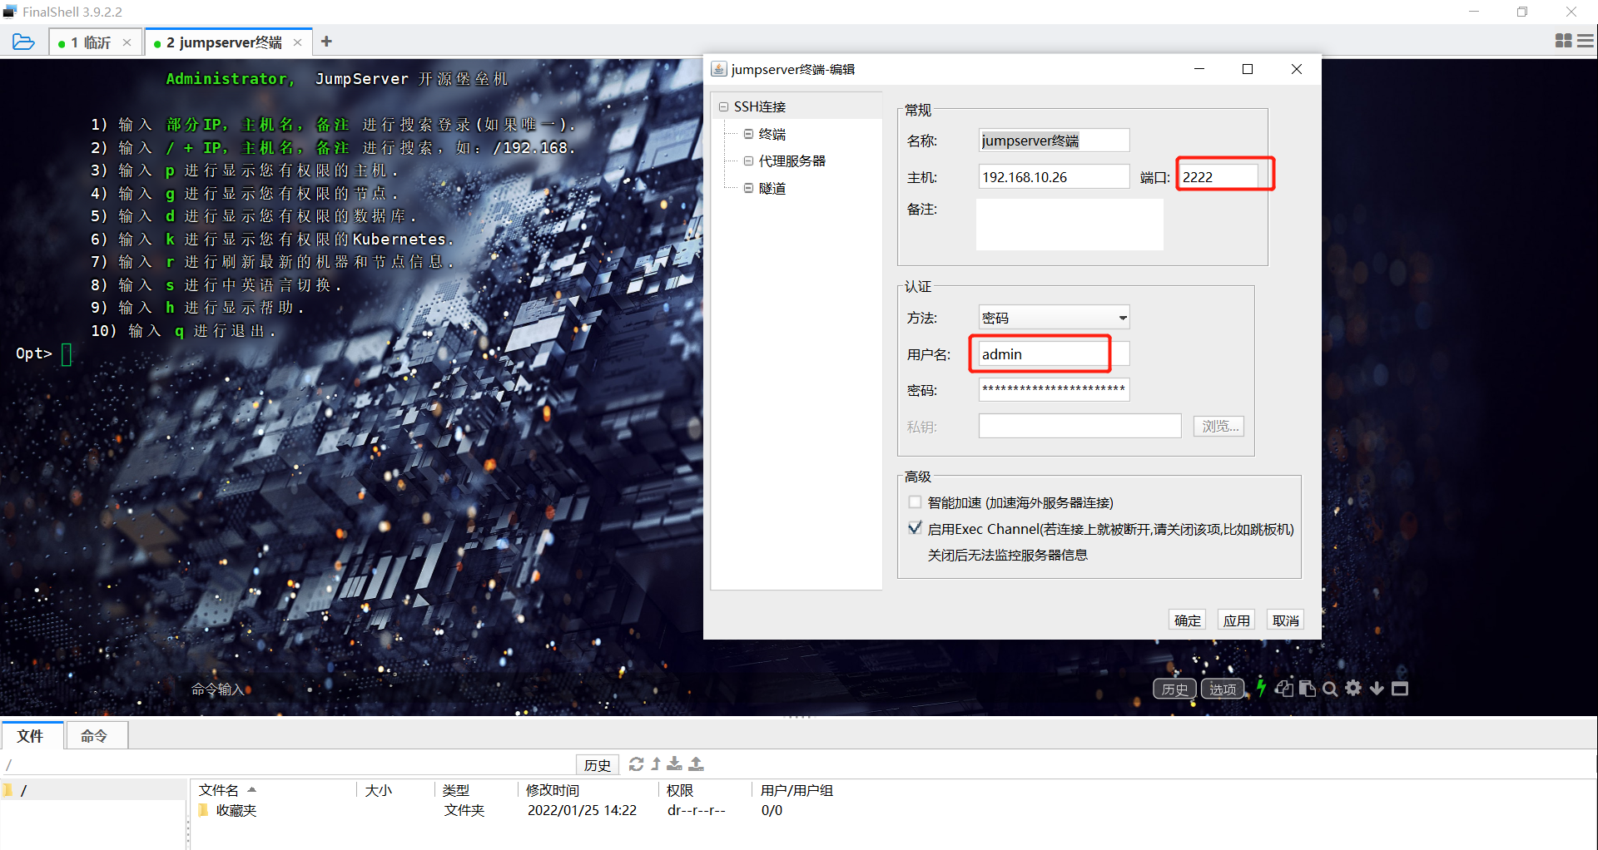Select 代理服务器 in settings tree
This screenshot has width=1598, height=850.
coord(792,161)
